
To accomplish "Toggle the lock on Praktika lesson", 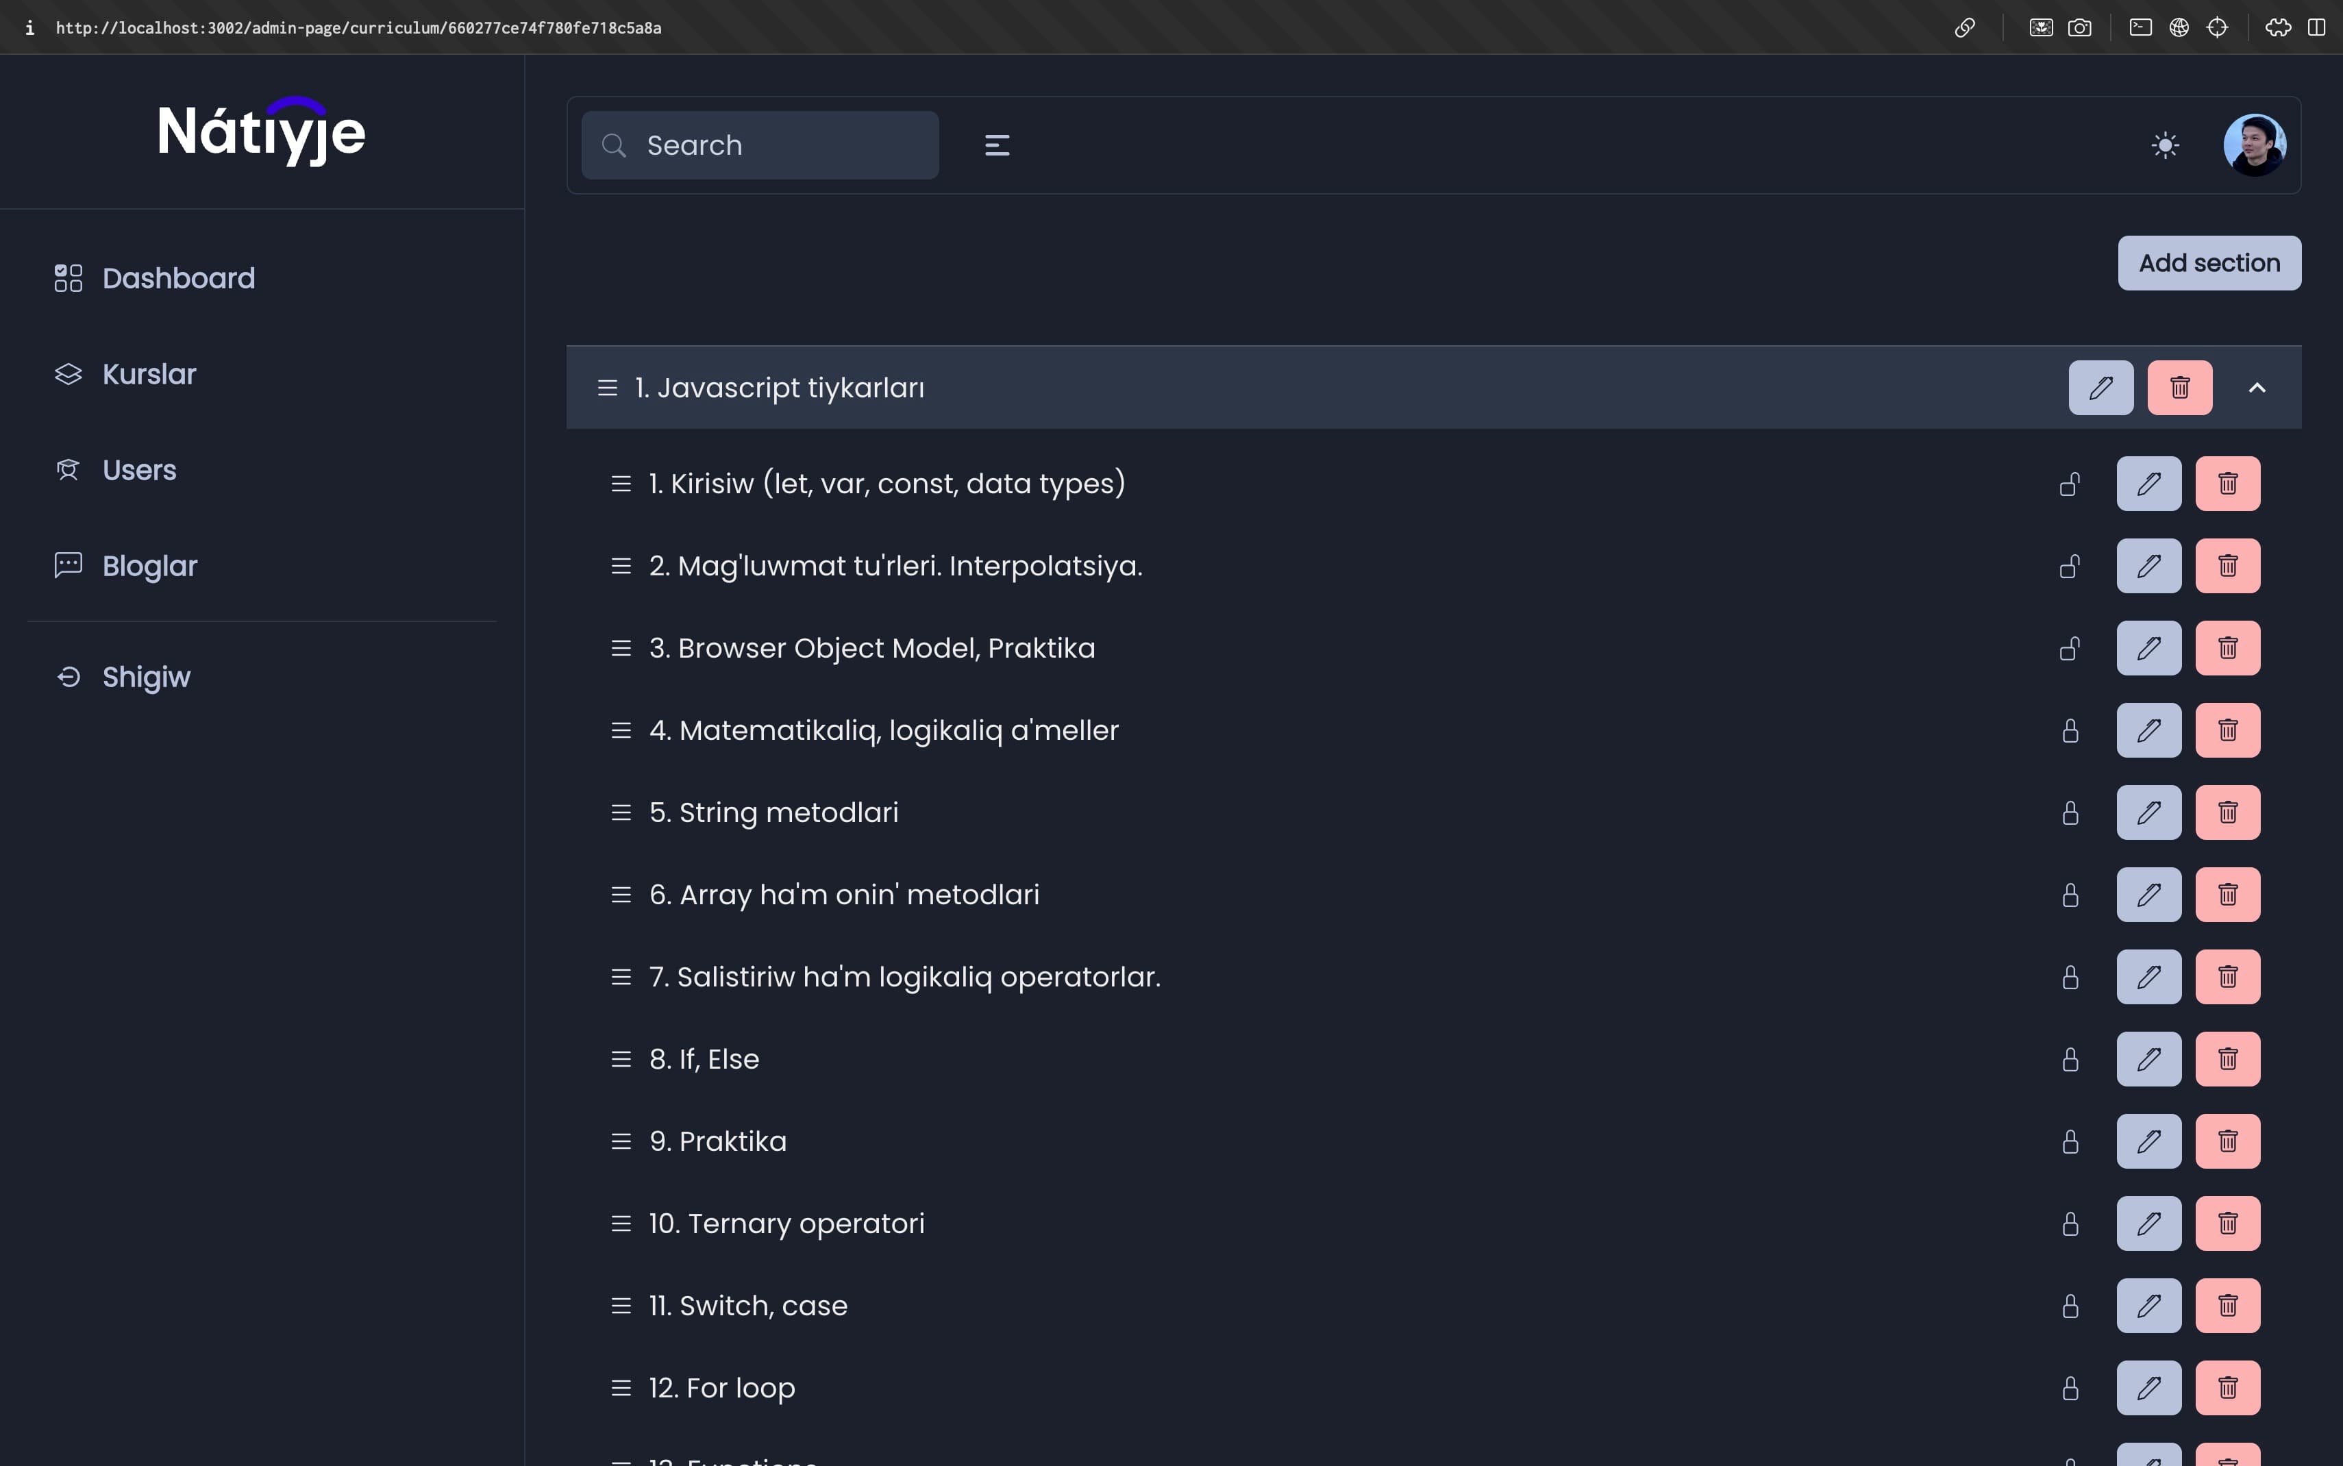I will click(2070, 1141).
